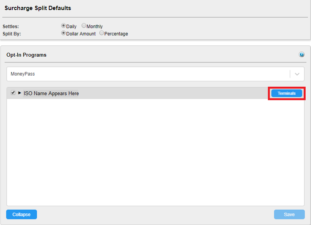The height and width of the screenshot is (225, 311).
Task: Choose the Dollar Amount split option
Action: click(x=64, y=33)
